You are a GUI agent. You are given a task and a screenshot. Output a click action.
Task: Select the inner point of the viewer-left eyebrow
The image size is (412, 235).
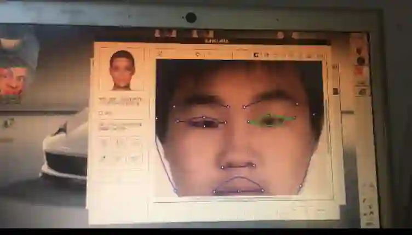[x=228, y=107]
